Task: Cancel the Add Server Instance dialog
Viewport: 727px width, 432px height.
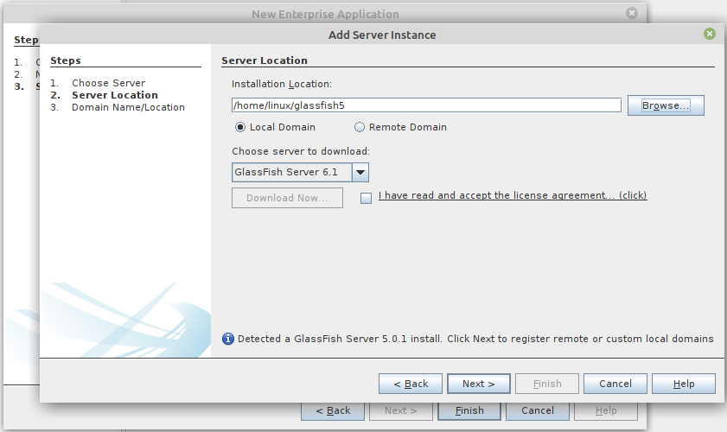Action: click(615, 384)
